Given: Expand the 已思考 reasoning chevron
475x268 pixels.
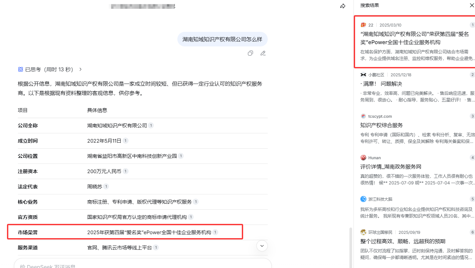Looking at the screenshot, I should pyautogui.click(x=80, y=69).
